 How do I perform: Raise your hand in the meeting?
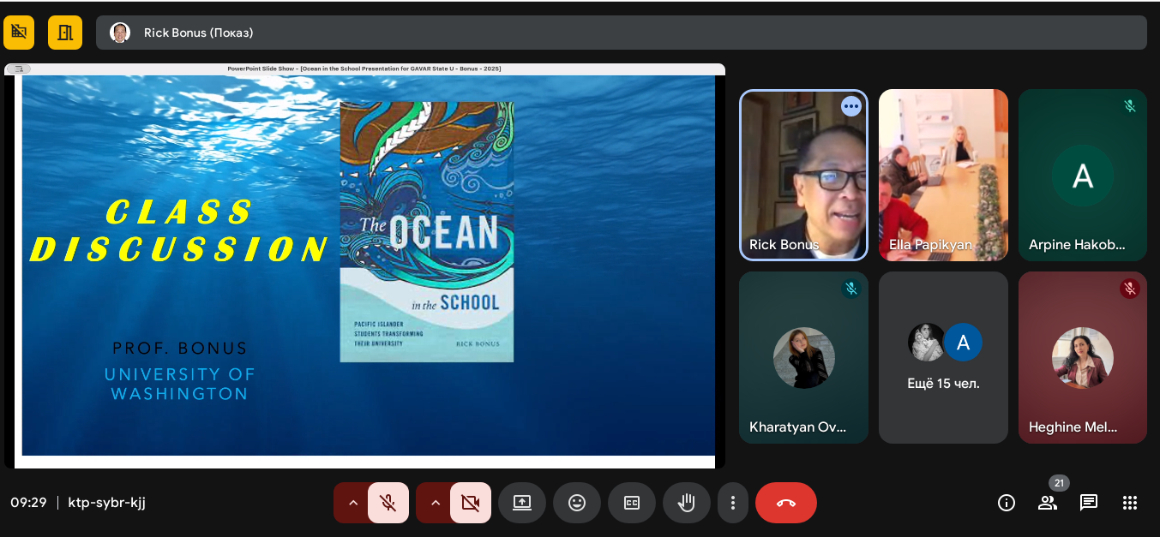click(x=686, y=503)
